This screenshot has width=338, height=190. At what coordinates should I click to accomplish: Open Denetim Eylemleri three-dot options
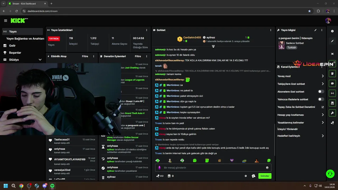[x=147, y=56]
